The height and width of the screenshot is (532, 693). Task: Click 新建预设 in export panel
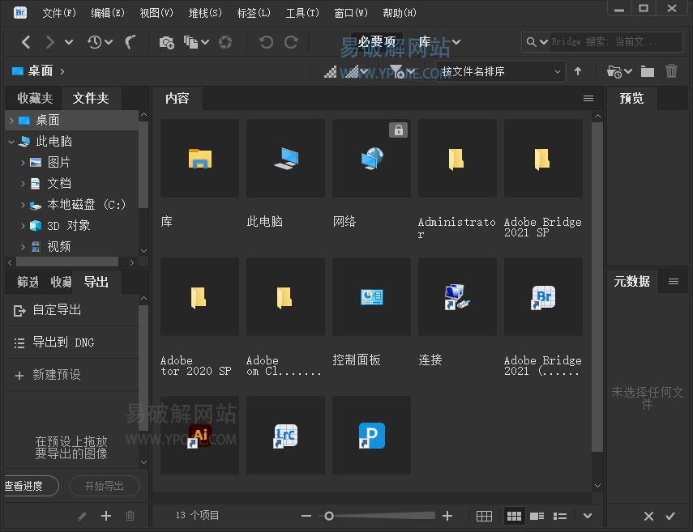[56, 375]
